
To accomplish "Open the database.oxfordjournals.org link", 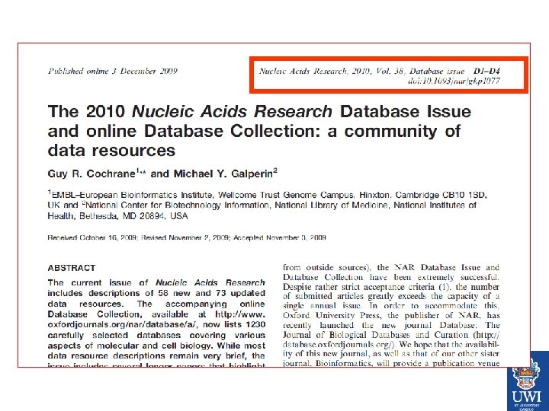I will click(339, 345).
